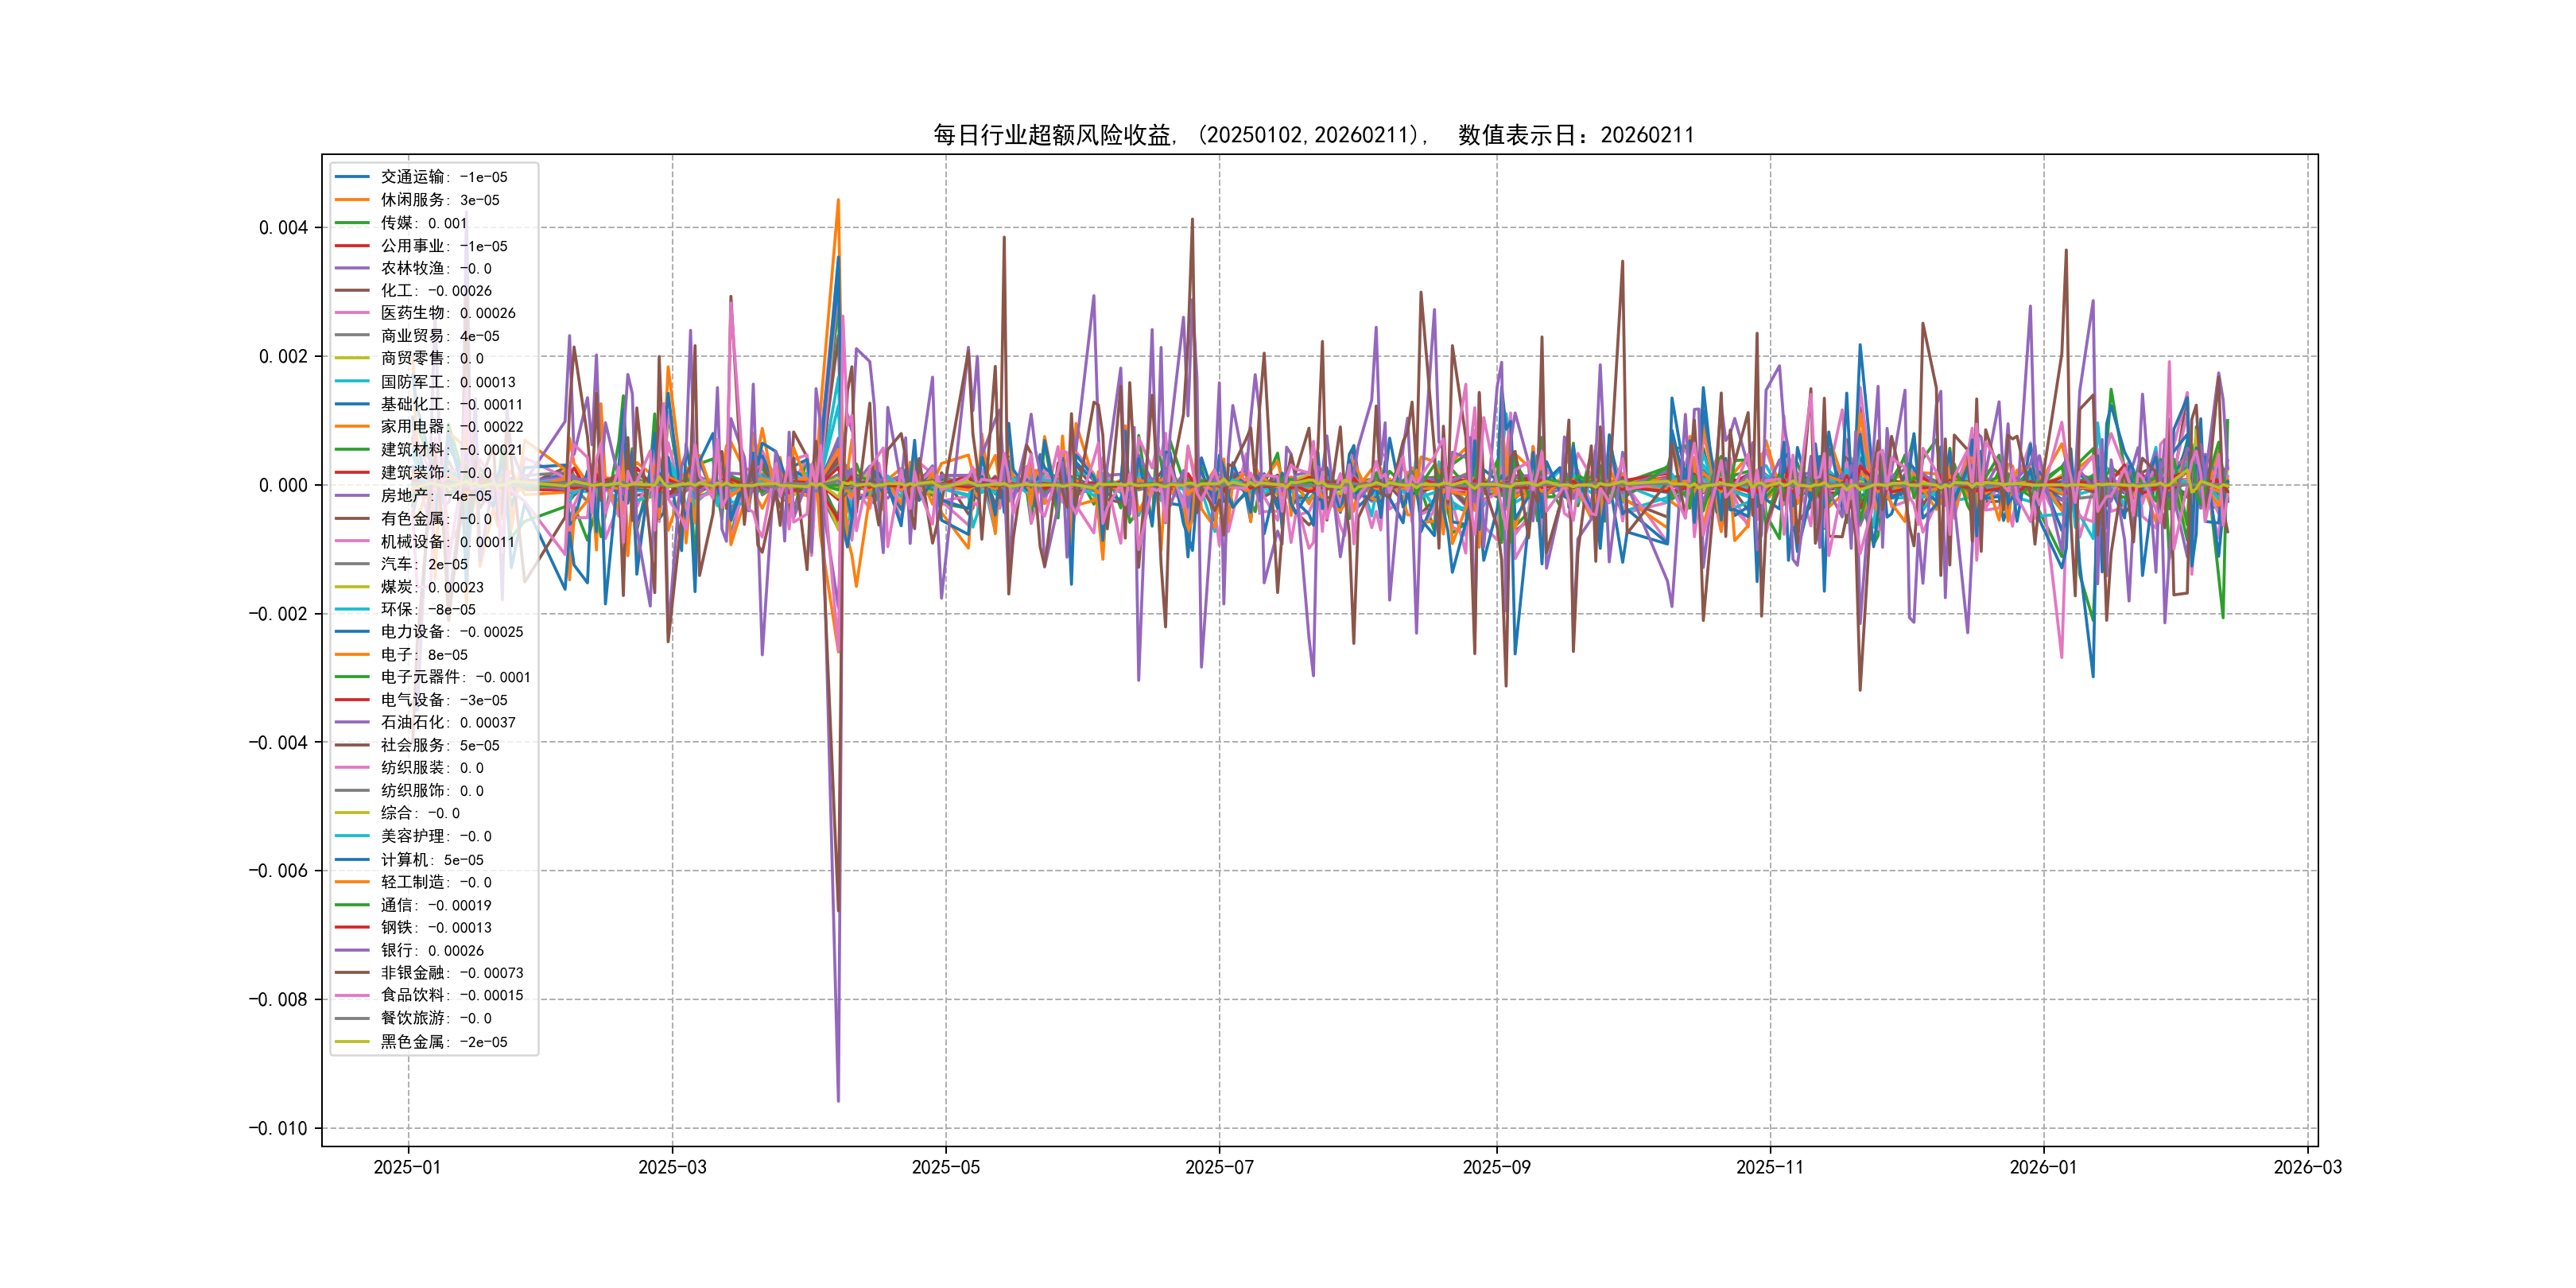Viewport: 2576px width, 1288px height.
Task: Click the 传媒: 0.001 legend entry
Action: coord(423,223)
